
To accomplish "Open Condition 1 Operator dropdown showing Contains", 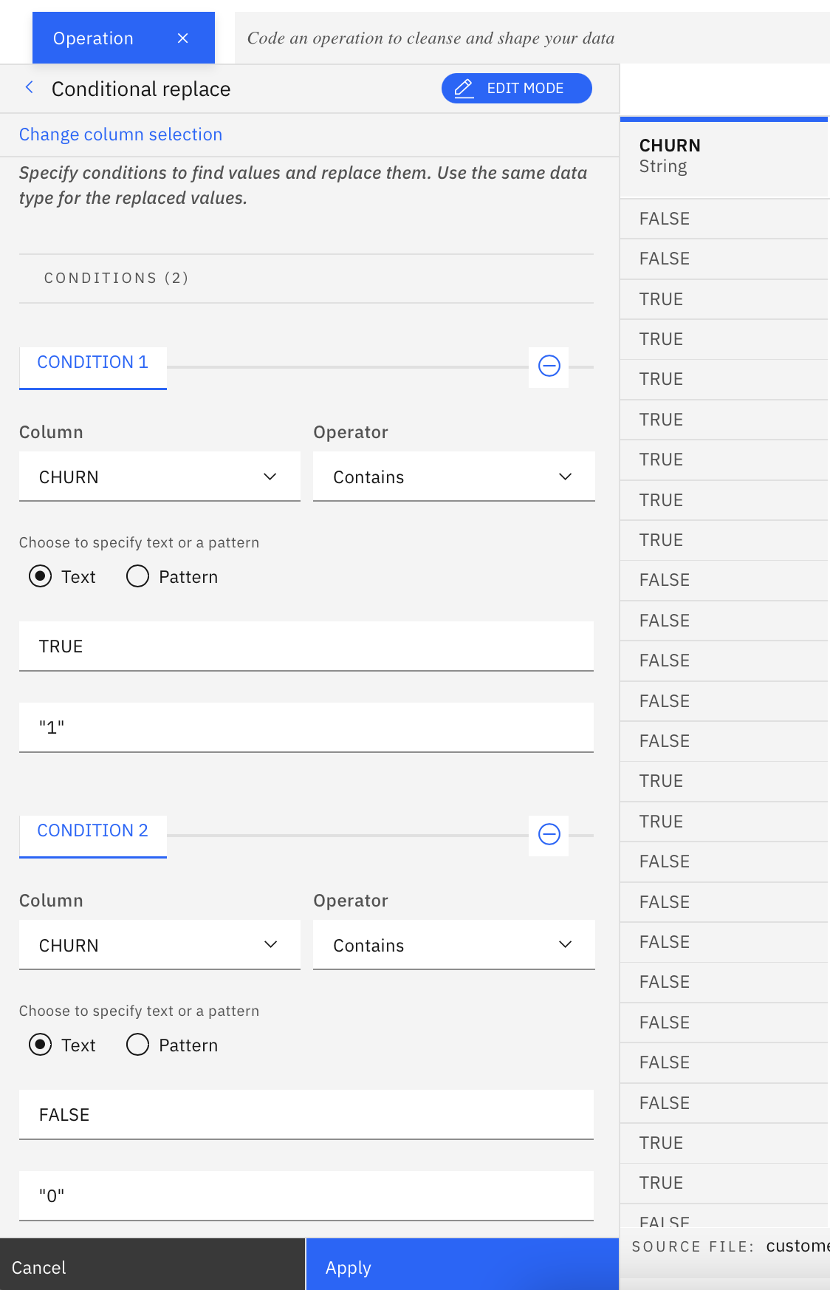I will [453, 477].
